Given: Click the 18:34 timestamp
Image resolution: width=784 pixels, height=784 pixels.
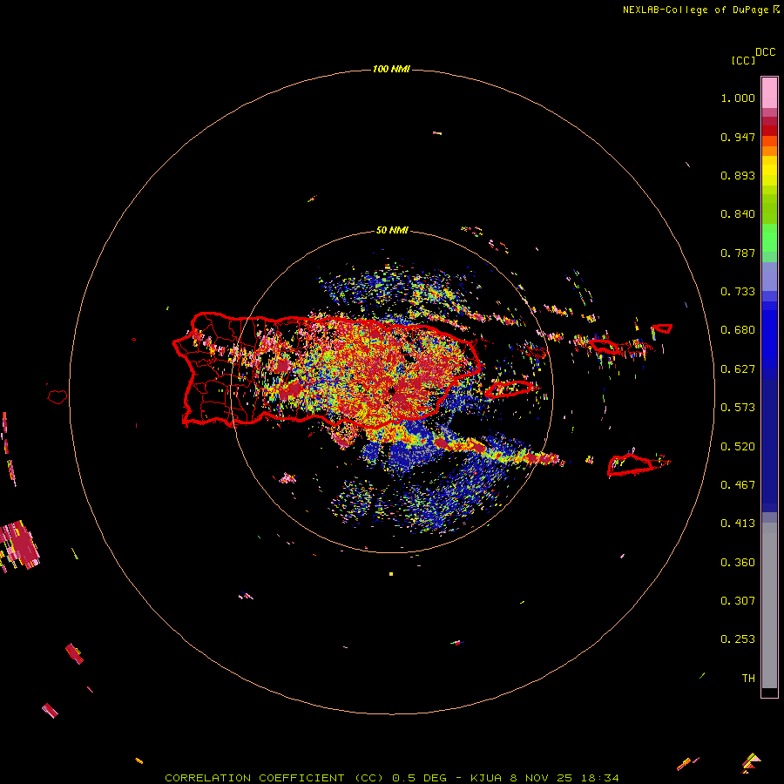Looking at the screenshot, I should coord(600,778).
